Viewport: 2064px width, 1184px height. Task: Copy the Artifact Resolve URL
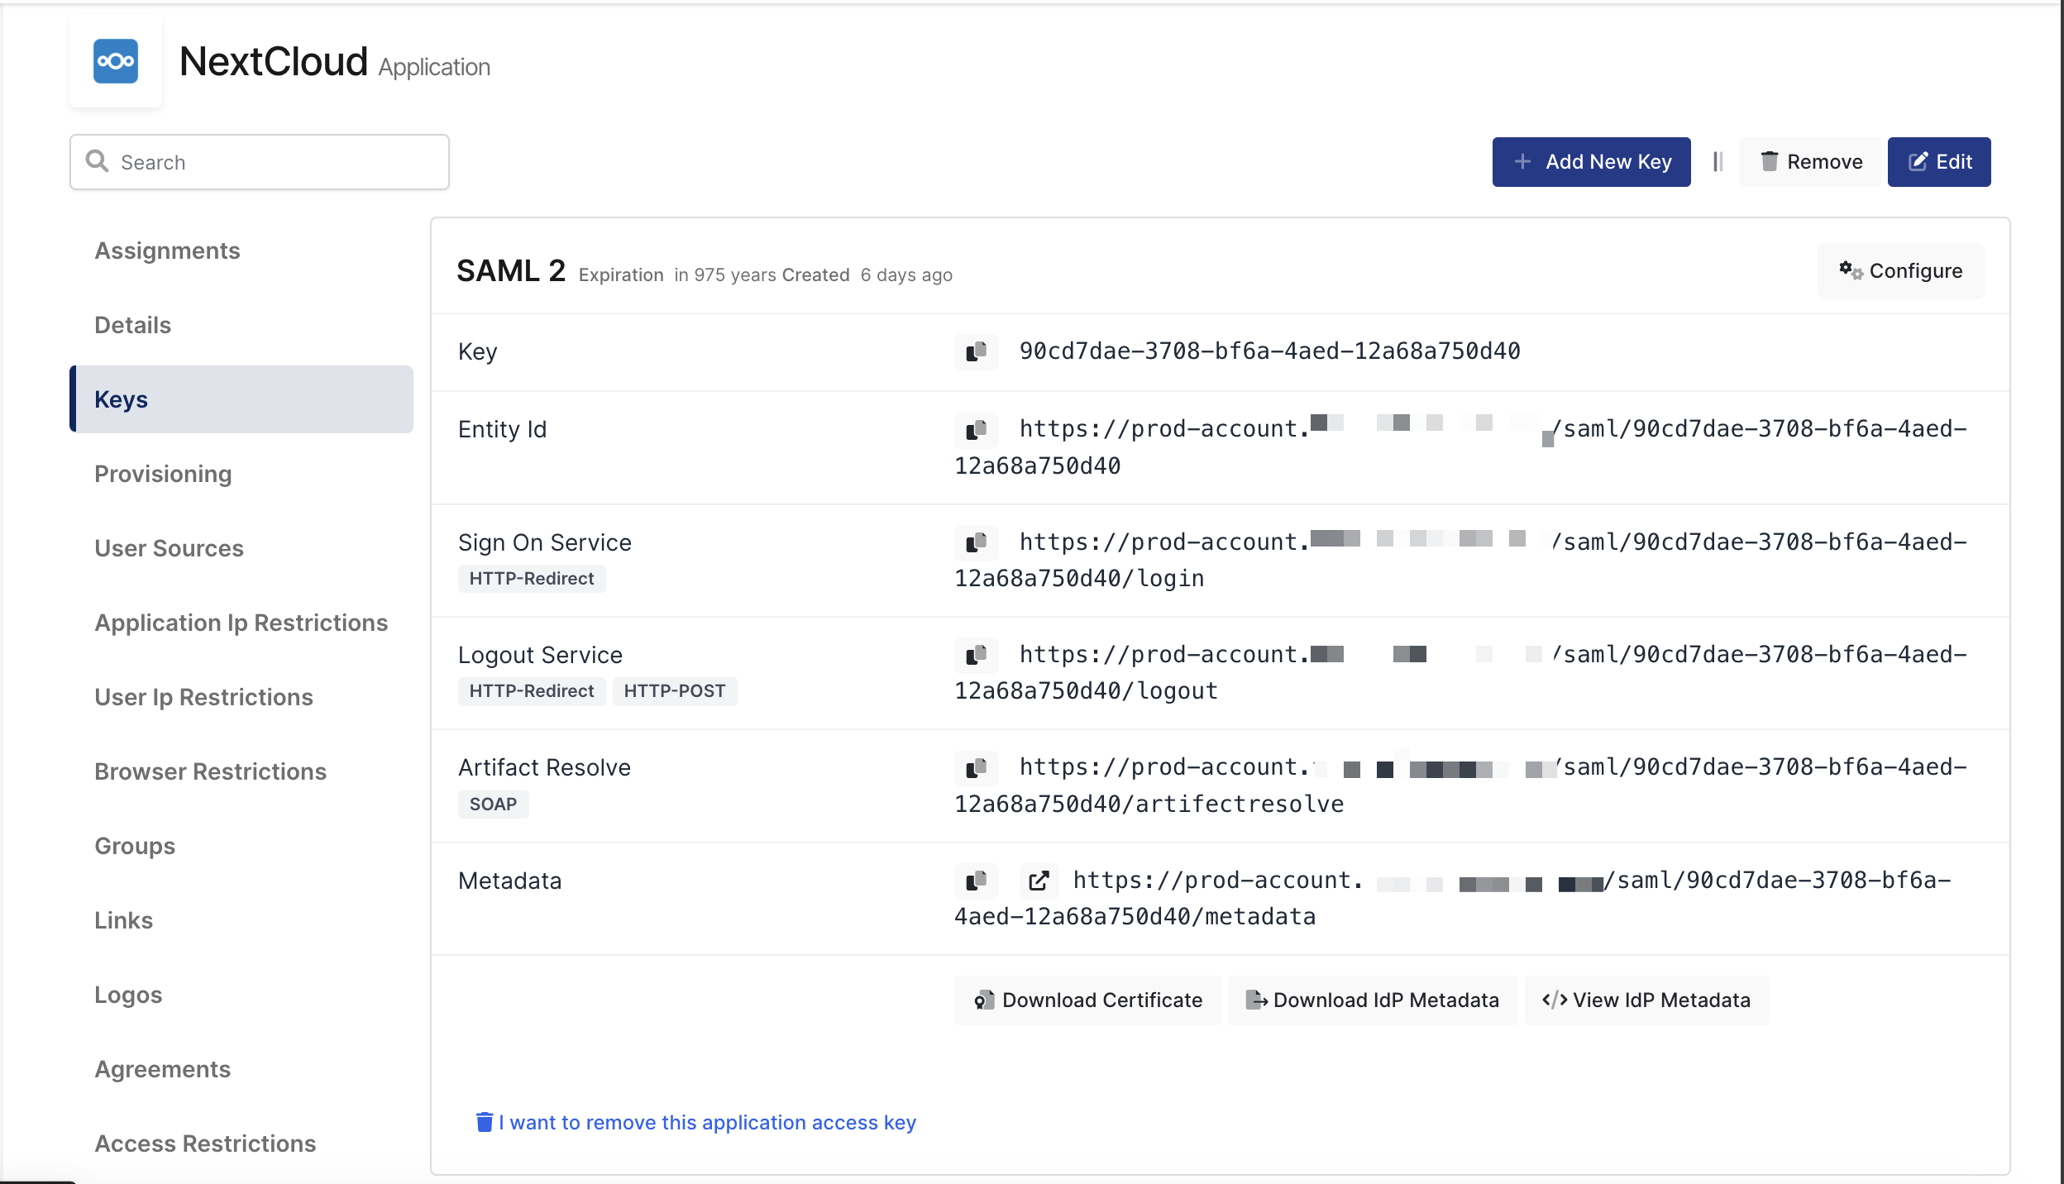(x=976, y=767)
